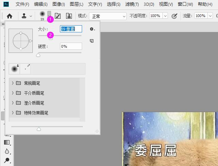Screen dimensions: 218x166
Task: Select the Blur droplet tool
Action: [x=7, y=151]
